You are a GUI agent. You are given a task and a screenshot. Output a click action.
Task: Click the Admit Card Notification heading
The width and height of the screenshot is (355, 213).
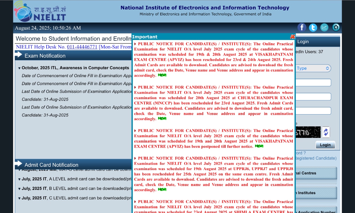coord(51,165)
